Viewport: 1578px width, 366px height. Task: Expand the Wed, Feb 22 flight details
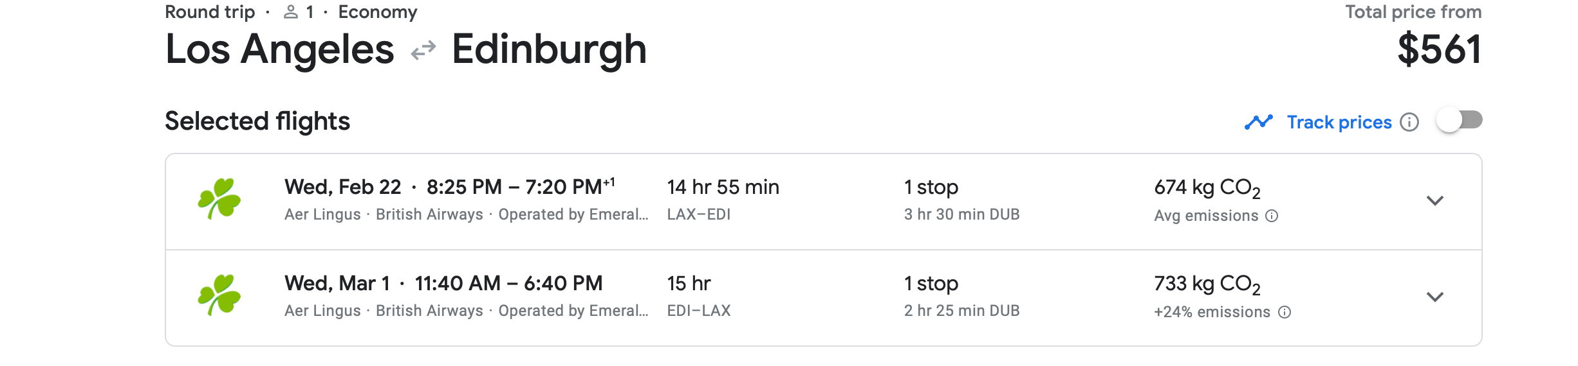1434,200
